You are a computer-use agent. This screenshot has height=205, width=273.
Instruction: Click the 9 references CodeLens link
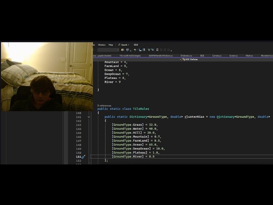click(104, 105)
